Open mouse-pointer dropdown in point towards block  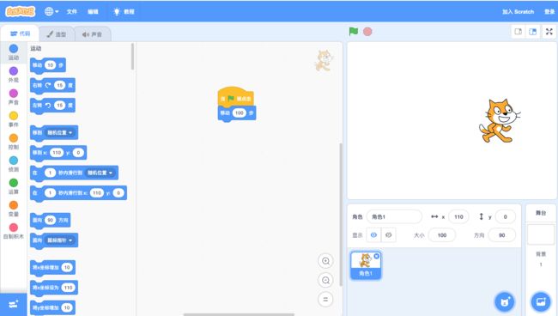coord(60,240)
